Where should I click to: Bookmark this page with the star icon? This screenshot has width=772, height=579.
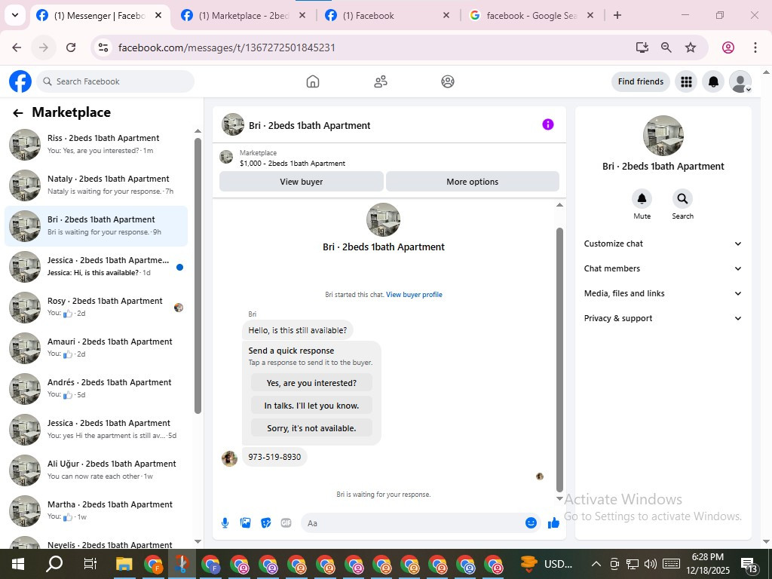click(691, 47)
